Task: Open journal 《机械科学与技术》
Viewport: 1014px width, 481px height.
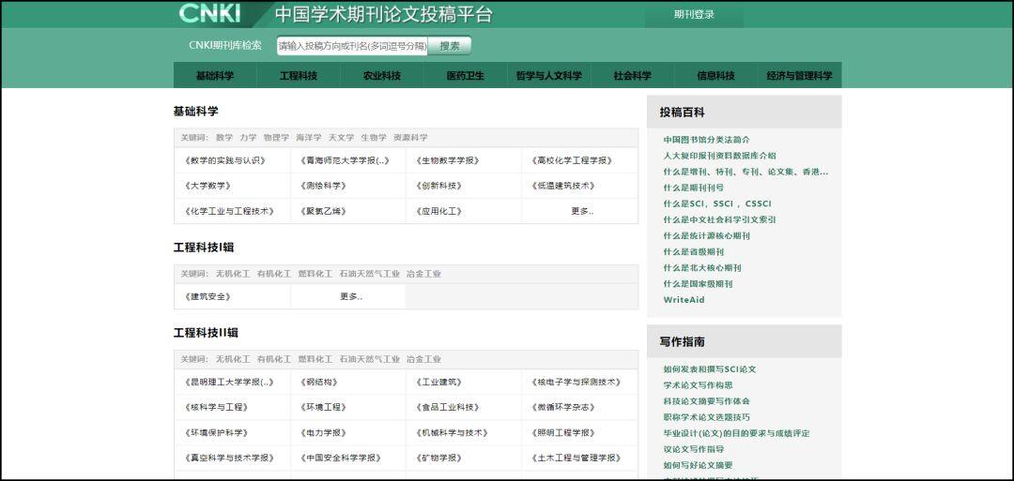Action: [452, 432]
